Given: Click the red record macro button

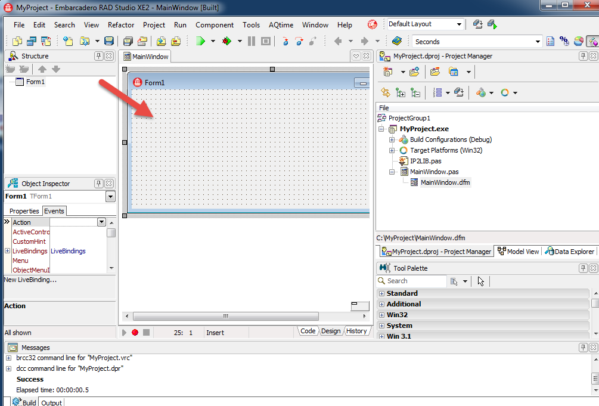Looking at the screenshot, I should pos(135,332).
